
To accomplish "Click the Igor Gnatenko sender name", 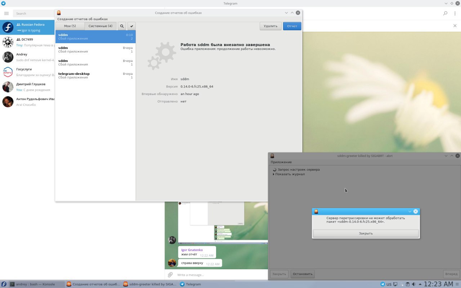I will click(192, 250).
